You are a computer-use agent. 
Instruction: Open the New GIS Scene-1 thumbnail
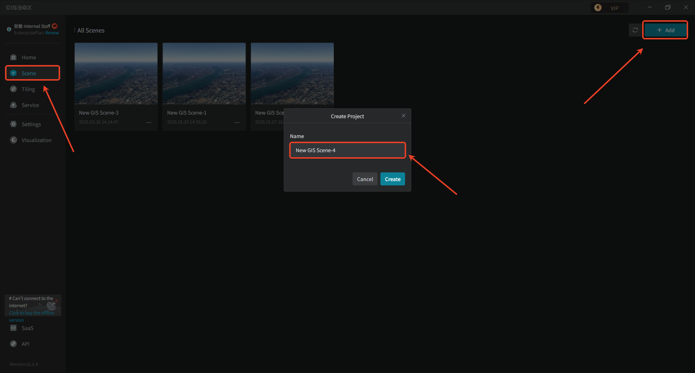pyautogui.click(x=204, y=74)
